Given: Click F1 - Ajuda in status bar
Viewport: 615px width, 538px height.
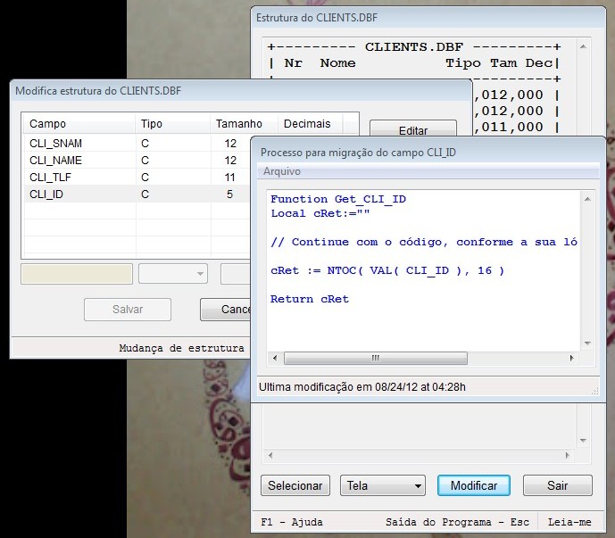Looking at the screenshot, I should tap(292, 522).
